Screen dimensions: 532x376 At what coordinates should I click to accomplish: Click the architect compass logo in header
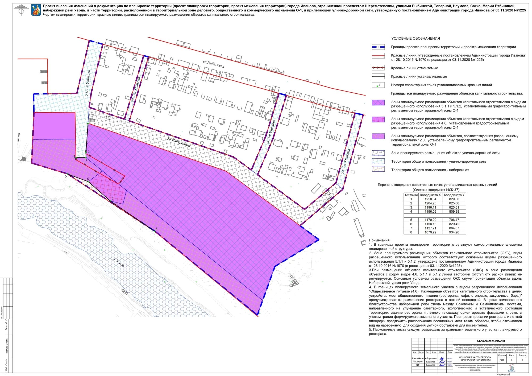(x=21, y=10)
